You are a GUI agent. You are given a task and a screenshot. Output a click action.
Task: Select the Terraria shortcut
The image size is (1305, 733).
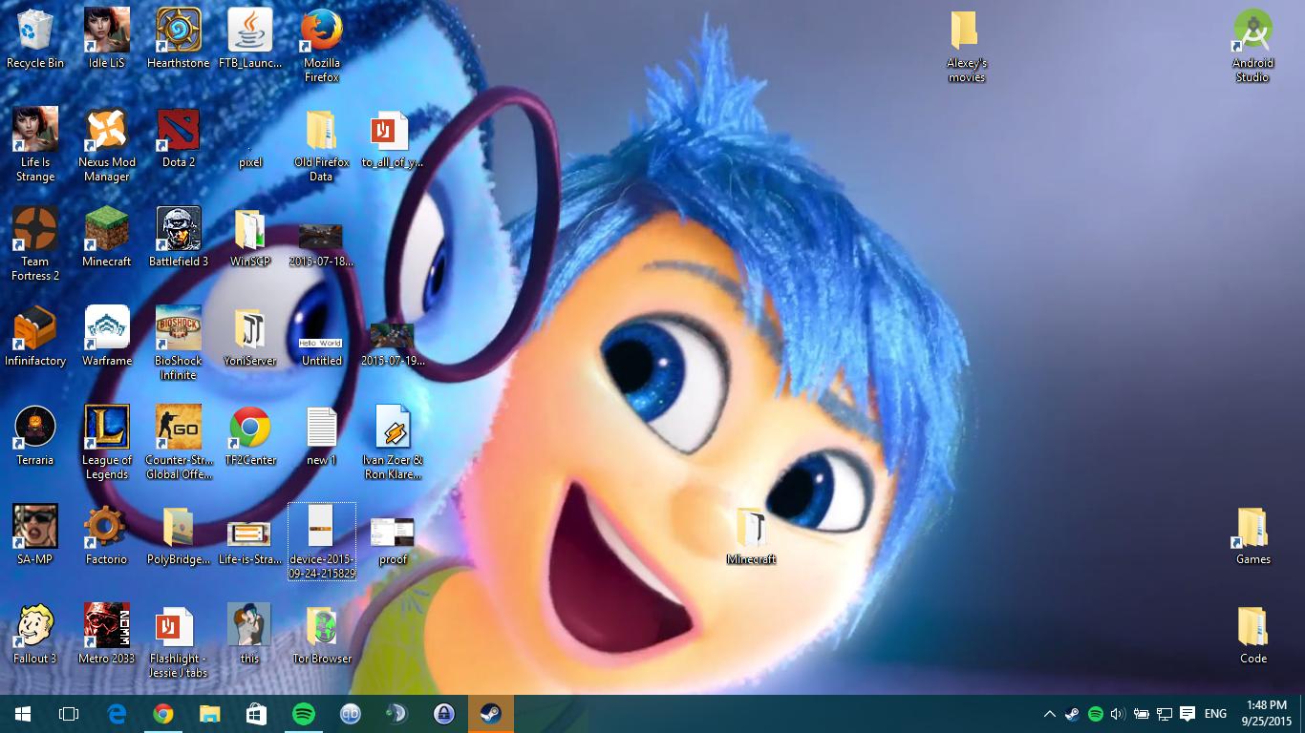(35, 435)
